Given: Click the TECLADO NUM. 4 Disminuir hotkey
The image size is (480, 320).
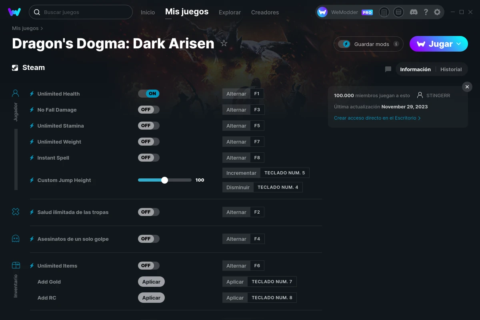Looking at the screenshot, I should 278,187.
